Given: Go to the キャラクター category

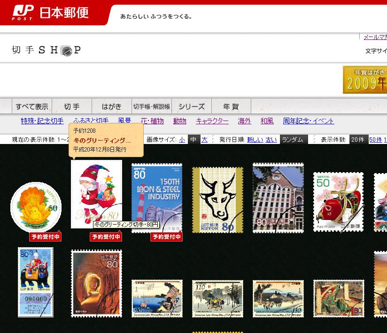Looking at the screenshot, I should pyautogui.click(x=212, y=121).
